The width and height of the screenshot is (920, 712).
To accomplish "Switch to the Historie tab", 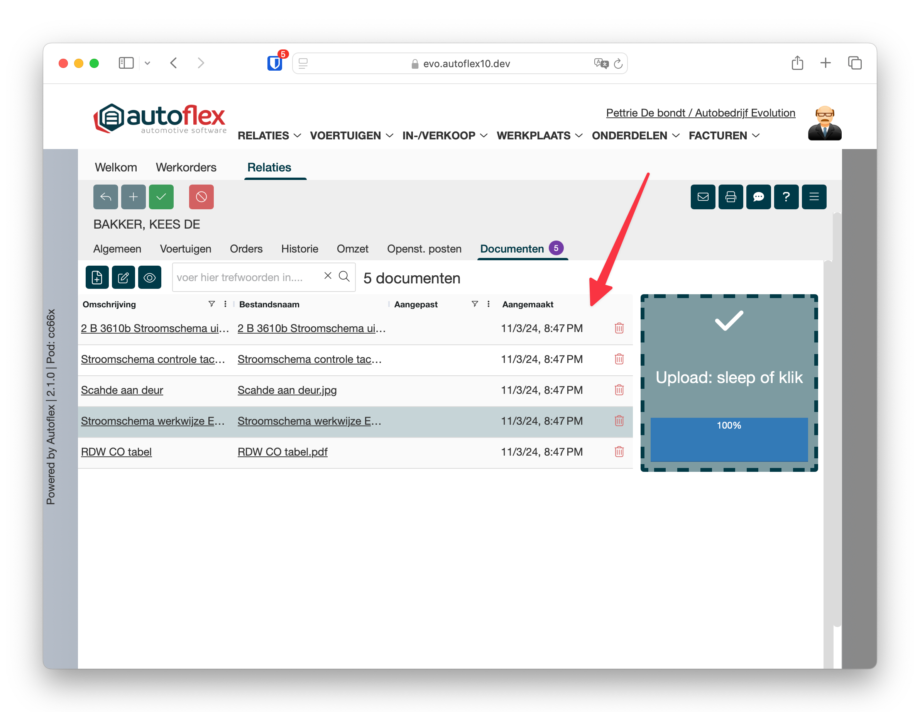I will point(299,249).
